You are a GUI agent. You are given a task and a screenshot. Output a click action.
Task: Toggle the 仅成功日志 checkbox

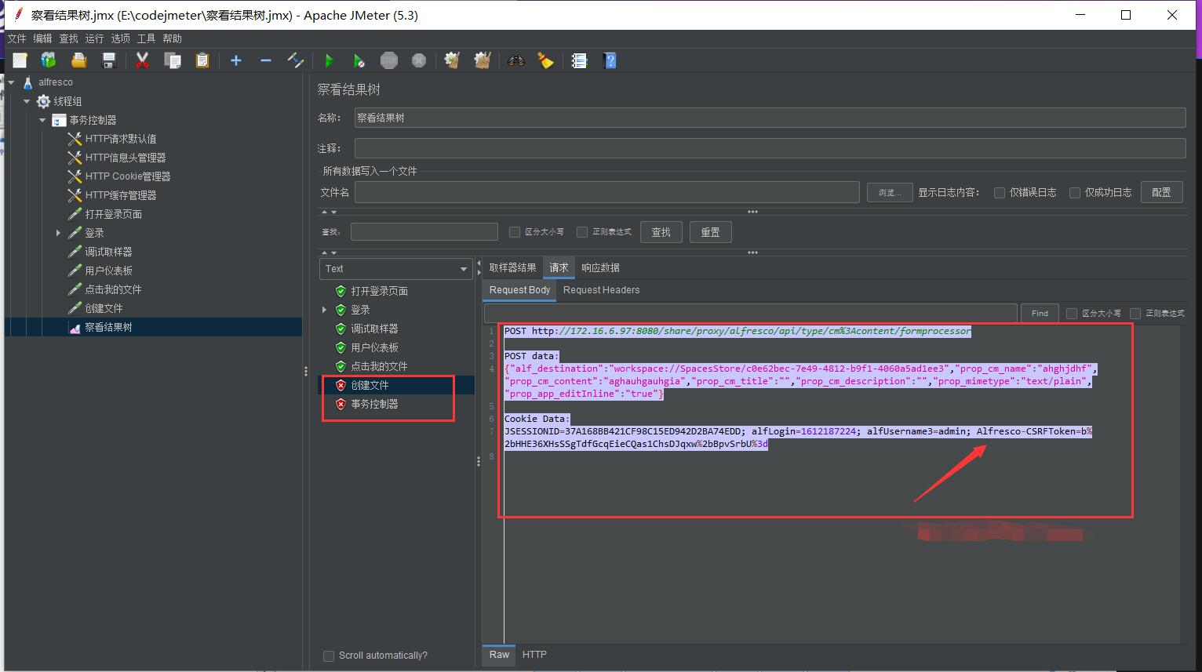click(x=1075, y=192)
